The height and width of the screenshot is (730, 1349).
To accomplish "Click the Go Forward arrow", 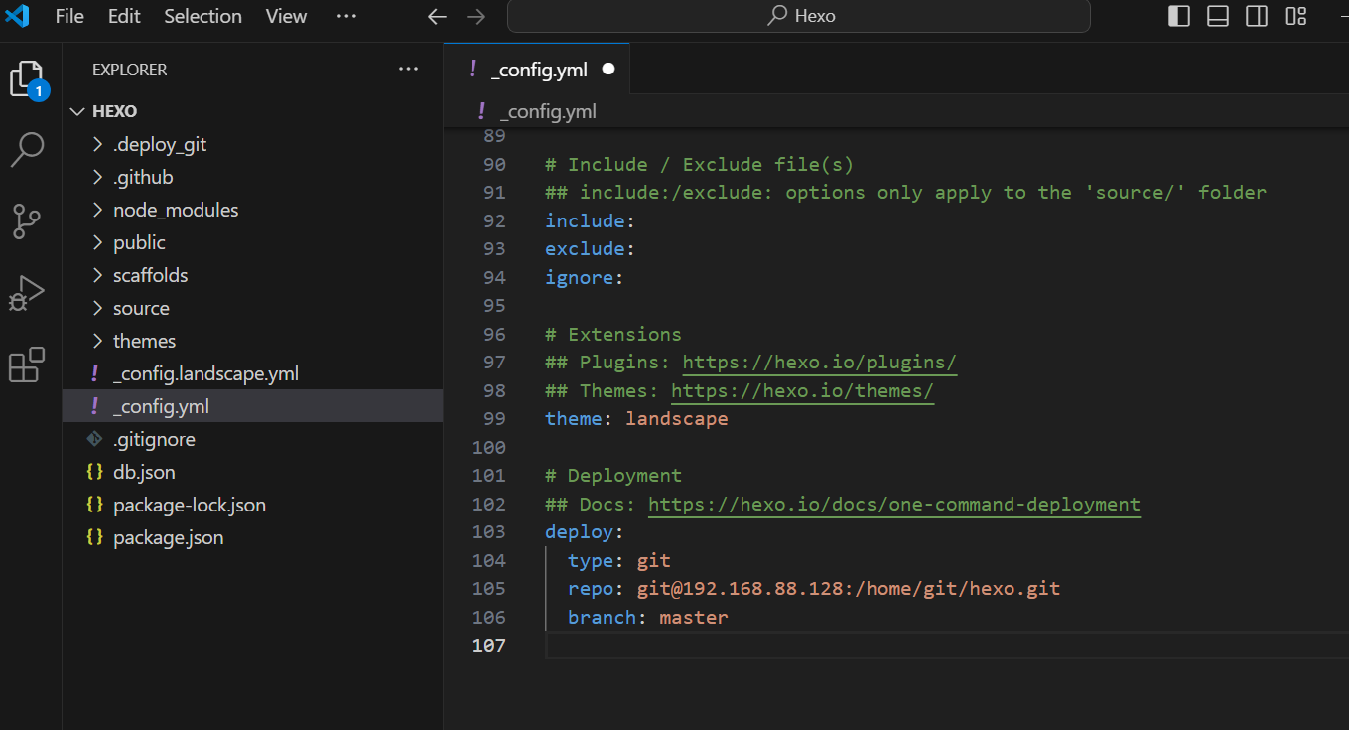I will (x=476, y=17).
